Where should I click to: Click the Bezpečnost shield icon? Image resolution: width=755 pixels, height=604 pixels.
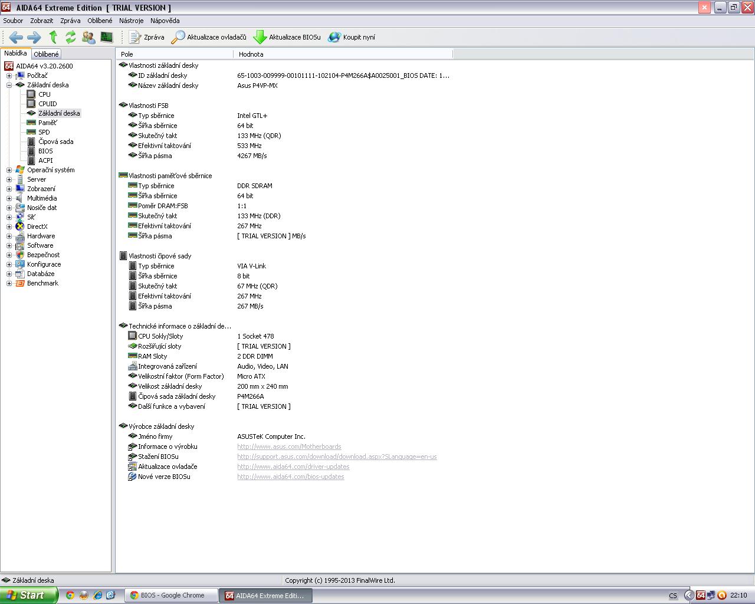[20, 255]
